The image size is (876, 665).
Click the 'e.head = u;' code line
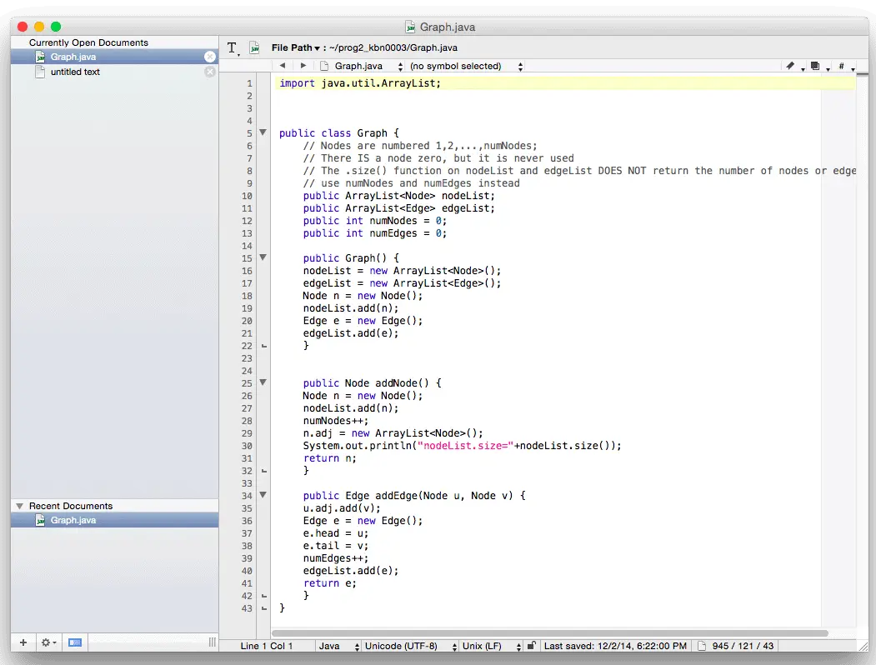click(336, 533)
